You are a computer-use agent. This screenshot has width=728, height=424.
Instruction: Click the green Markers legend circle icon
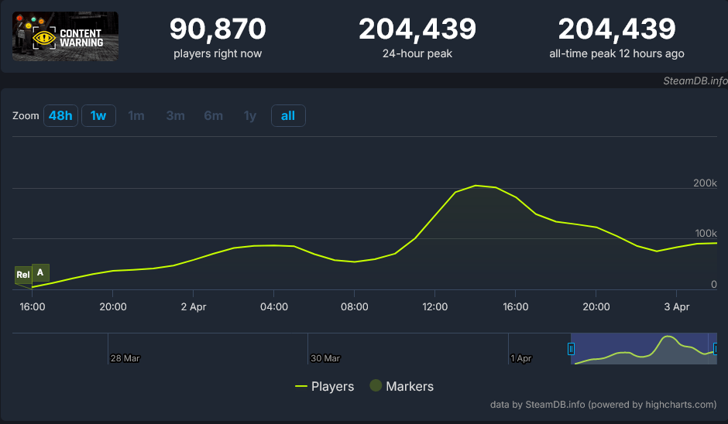(376, 385)
